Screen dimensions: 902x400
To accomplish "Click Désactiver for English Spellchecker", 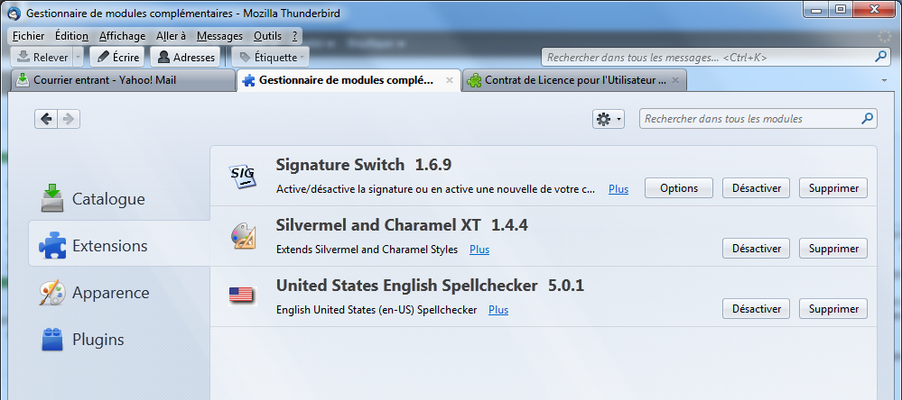I will [757, 309].
